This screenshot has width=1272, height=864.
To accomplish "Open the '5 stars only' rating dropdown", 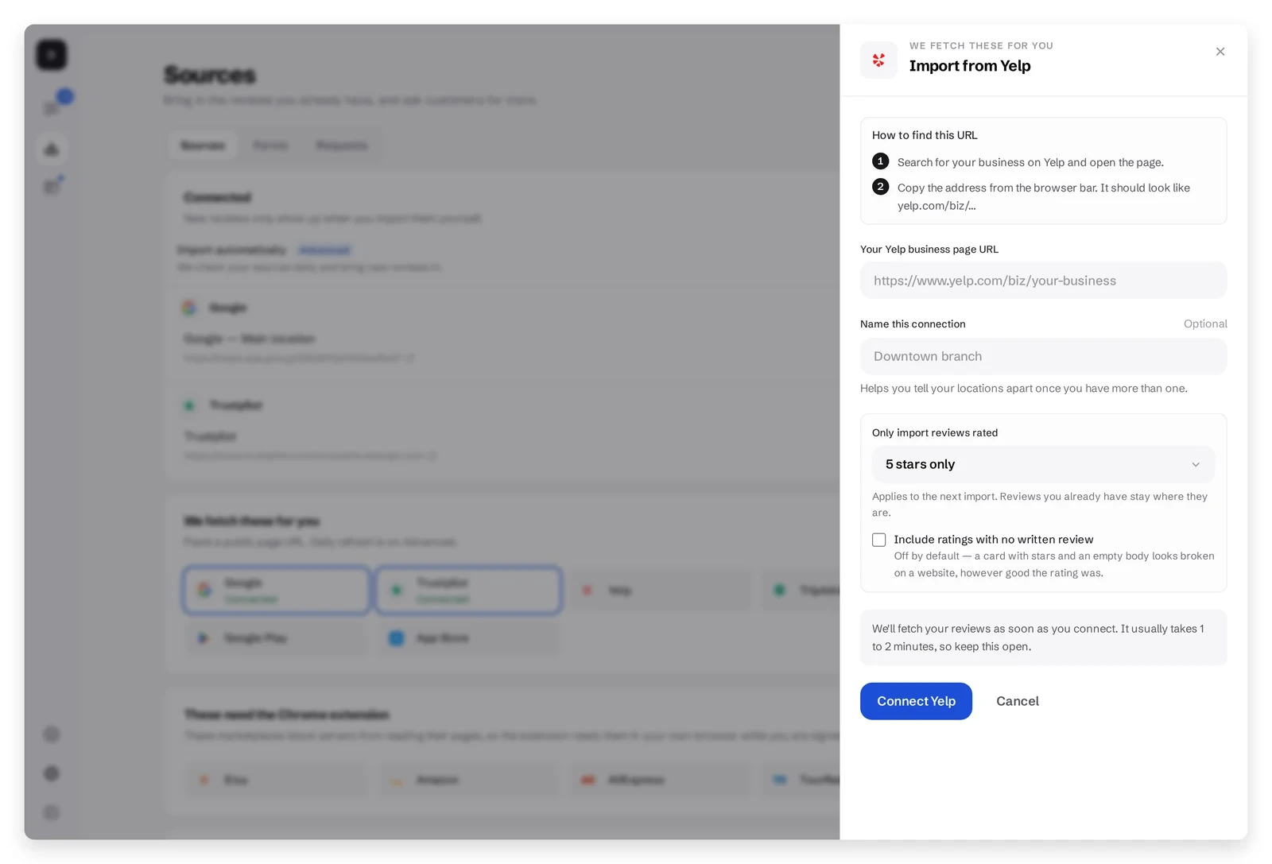I will 1043,464.
